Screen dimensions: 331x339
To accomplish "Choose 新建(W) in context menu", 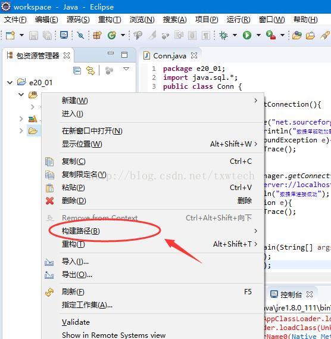I will click(x=153, y=101).
